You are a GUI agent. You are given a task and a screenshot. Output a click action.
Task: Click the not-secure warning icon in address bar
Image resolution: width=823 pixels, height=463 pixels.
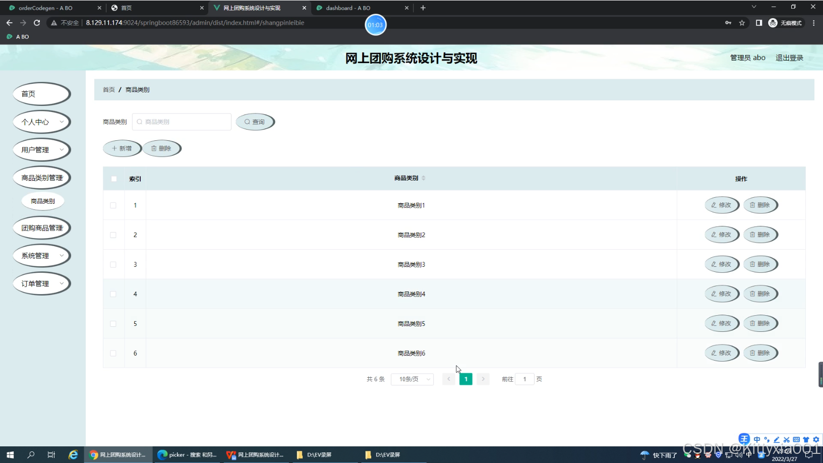coord(53,23)
